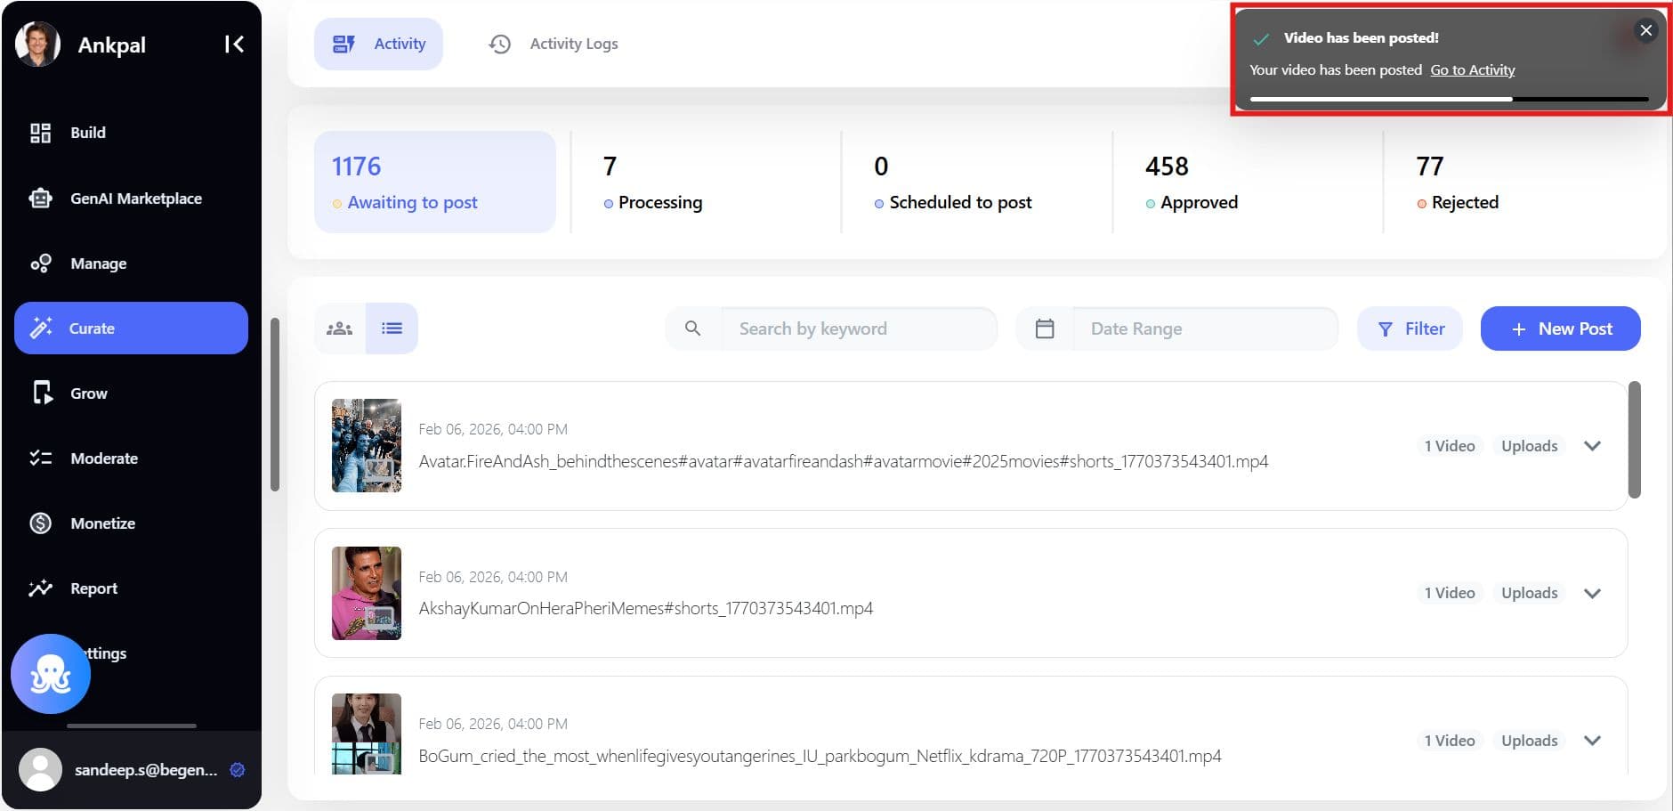
Task: Switch to the Activity Logs tab
Action: (x=554, y=44)
